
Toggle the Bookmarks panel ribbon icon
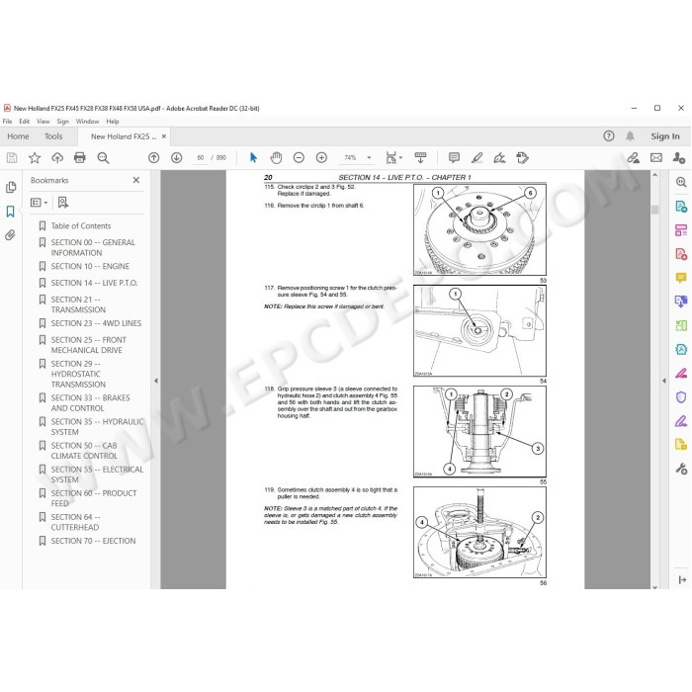(x=11, y=212)
